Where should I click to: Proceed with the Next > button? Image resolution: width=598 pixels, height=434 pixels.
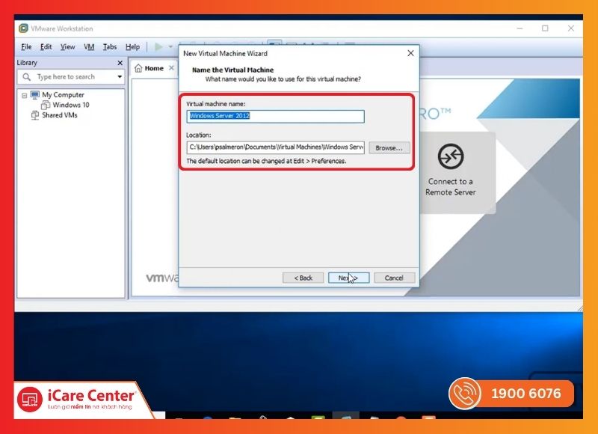coord(348,278)
